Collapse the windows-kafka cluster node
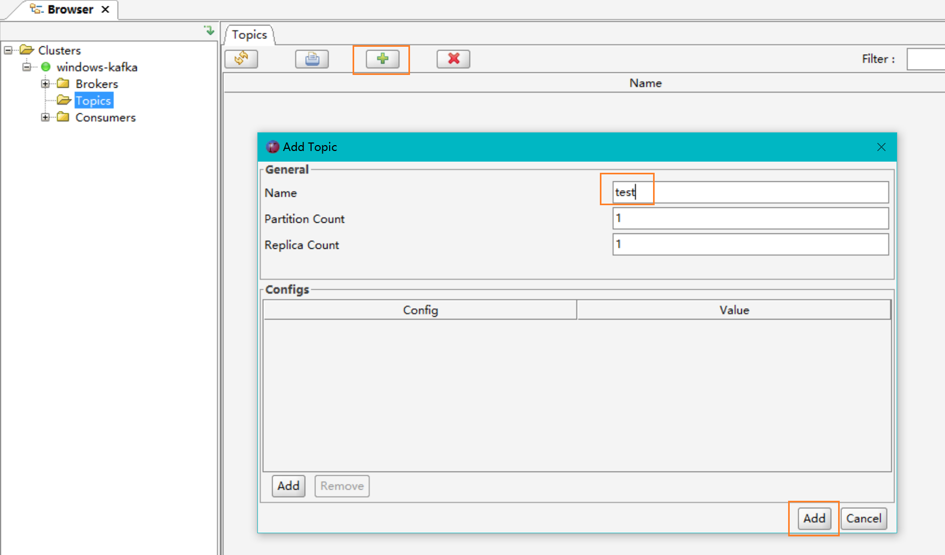Viewport: 945px width, 555px height. pyautogui.click(x=27, y=67)
